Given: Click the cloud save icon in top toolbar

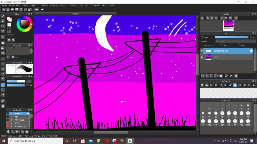Looking at the screenshot, I should 4,9.
